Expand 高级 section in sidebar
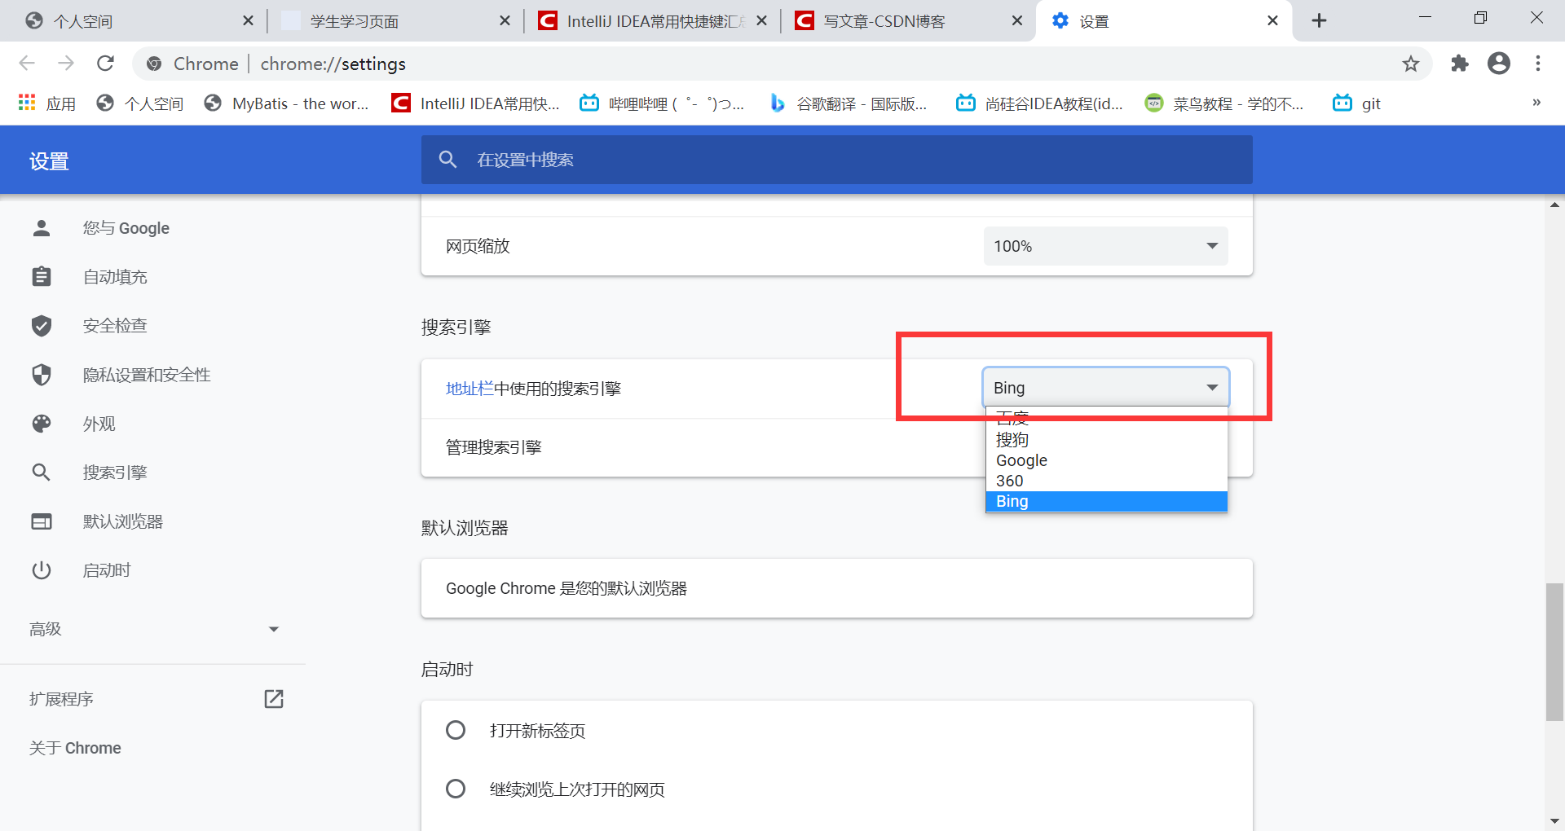Image resolution: width=1565 pixels, height=831 pixels. tap(154, 629)
